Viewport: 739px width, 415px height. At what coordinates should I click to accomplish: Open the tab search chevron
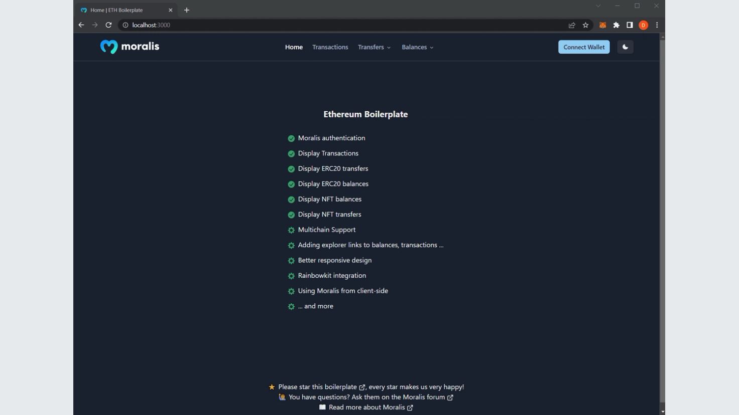(x=598, y=6)
